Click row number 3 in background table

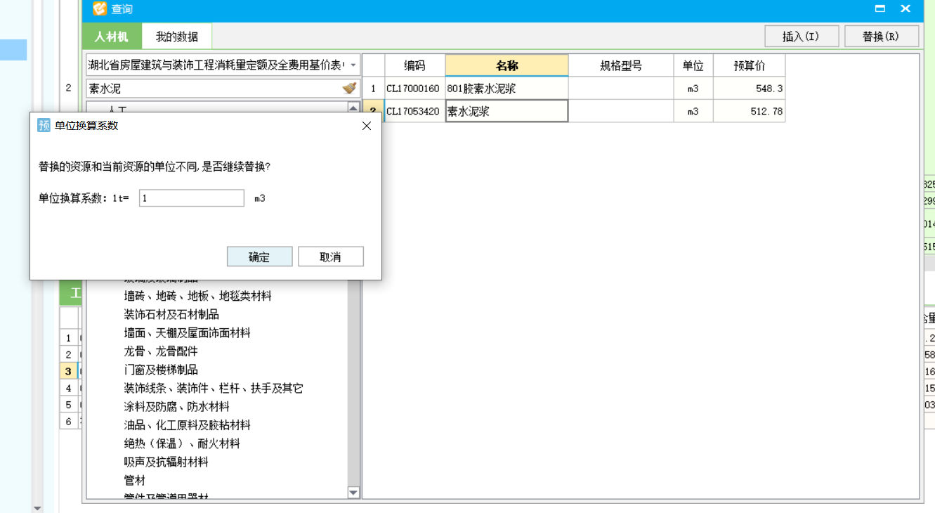(x=68, y=371)
